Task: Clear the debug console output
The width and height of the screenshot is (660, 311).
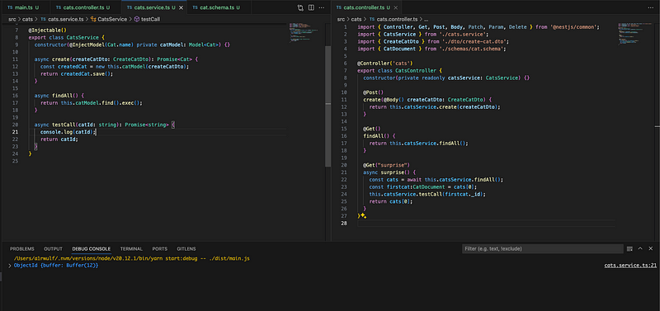Action: (629, 248)
